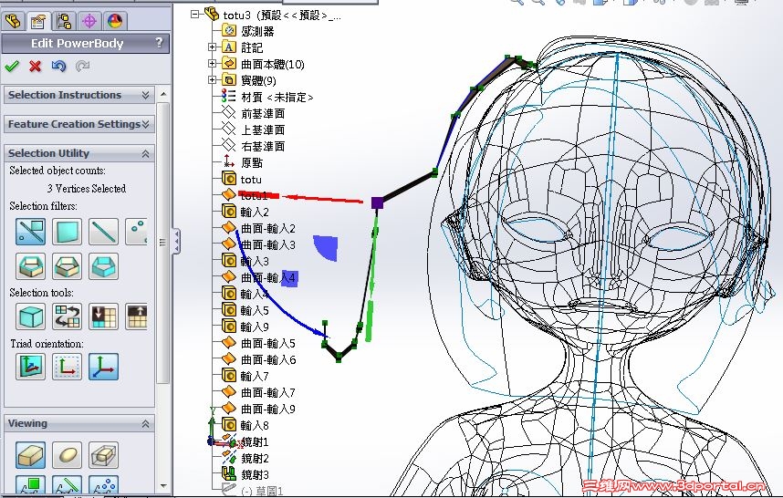Choose smooth ellipsoid viewing mode

tap(67, 455)
